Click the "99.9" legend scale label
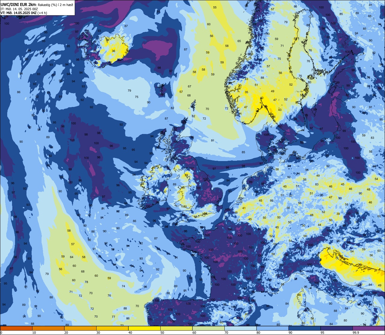This screenshot has height=335, width=385. tap(356, 333)
